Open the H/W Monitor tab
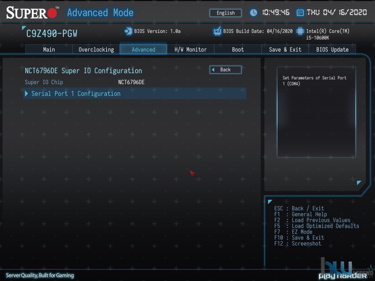The image size is (375, 281). pos(190,49)
